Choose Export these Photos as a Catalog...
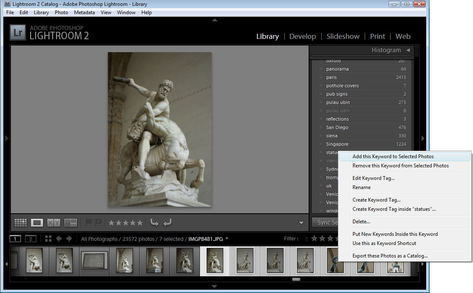 [x=405, y=256]
